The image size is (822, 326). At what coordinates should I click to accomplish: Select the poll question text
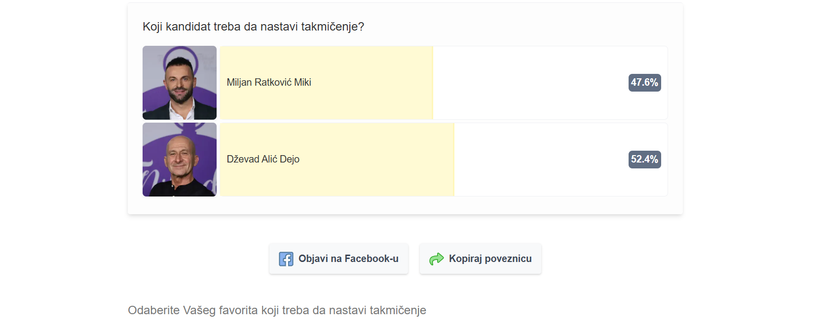253,27
